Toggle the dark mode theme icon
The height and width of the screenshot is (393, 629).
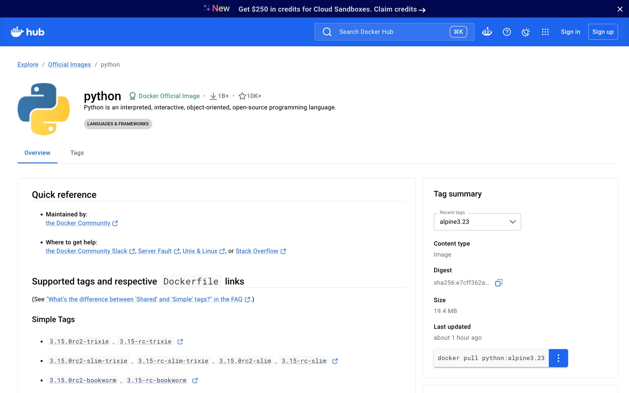tap(526, 32)
